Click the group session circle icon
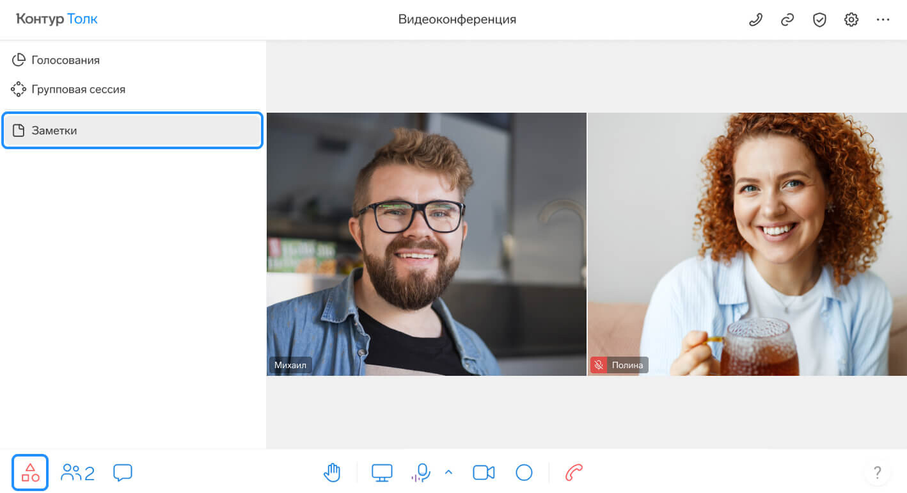The image size is (907, 493). pos(19,89)
